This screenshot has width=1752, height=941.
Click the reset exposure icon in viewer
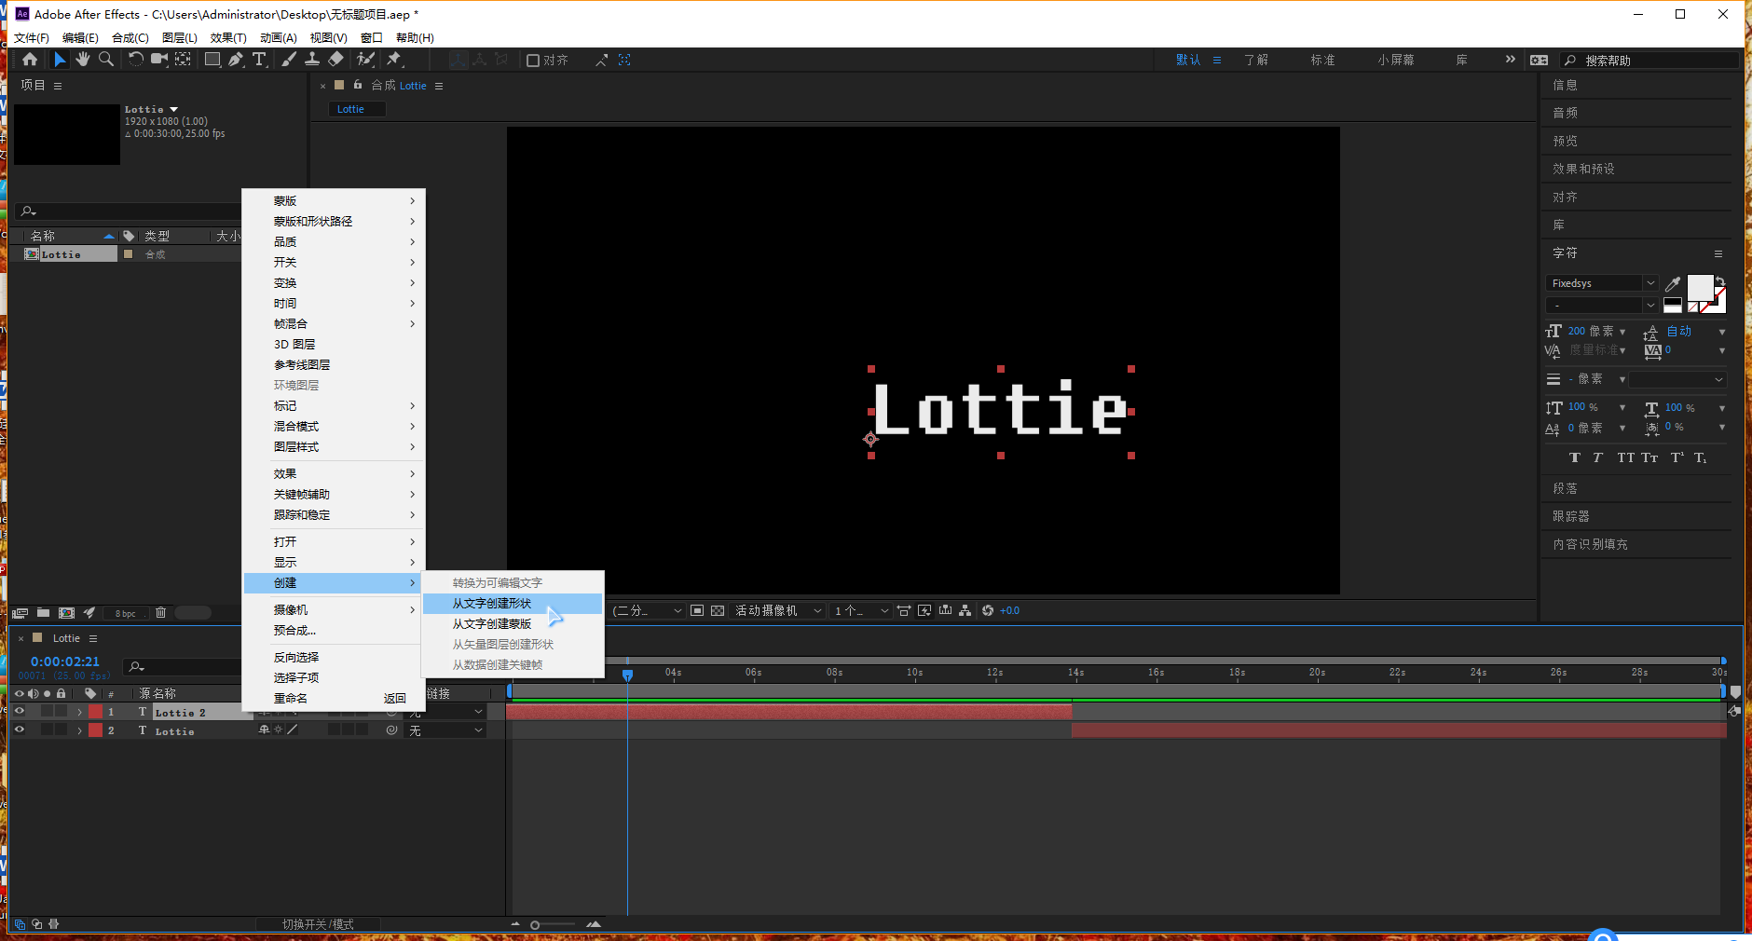click(x=988, y=611)
